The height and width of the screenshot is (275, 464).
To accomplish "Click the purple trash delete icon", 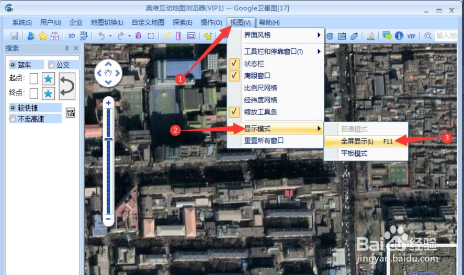I will point(138,36).
